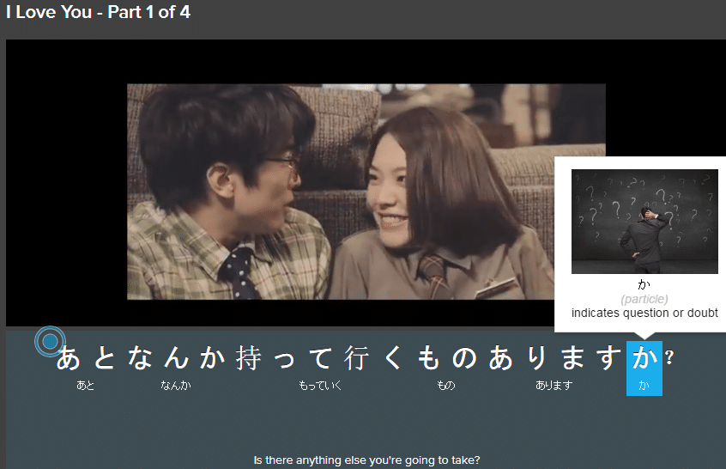Screen dimensions: 726x469
Task: Click the "I Love You - Part 1 of 4" title
Action: pos(99,14)
